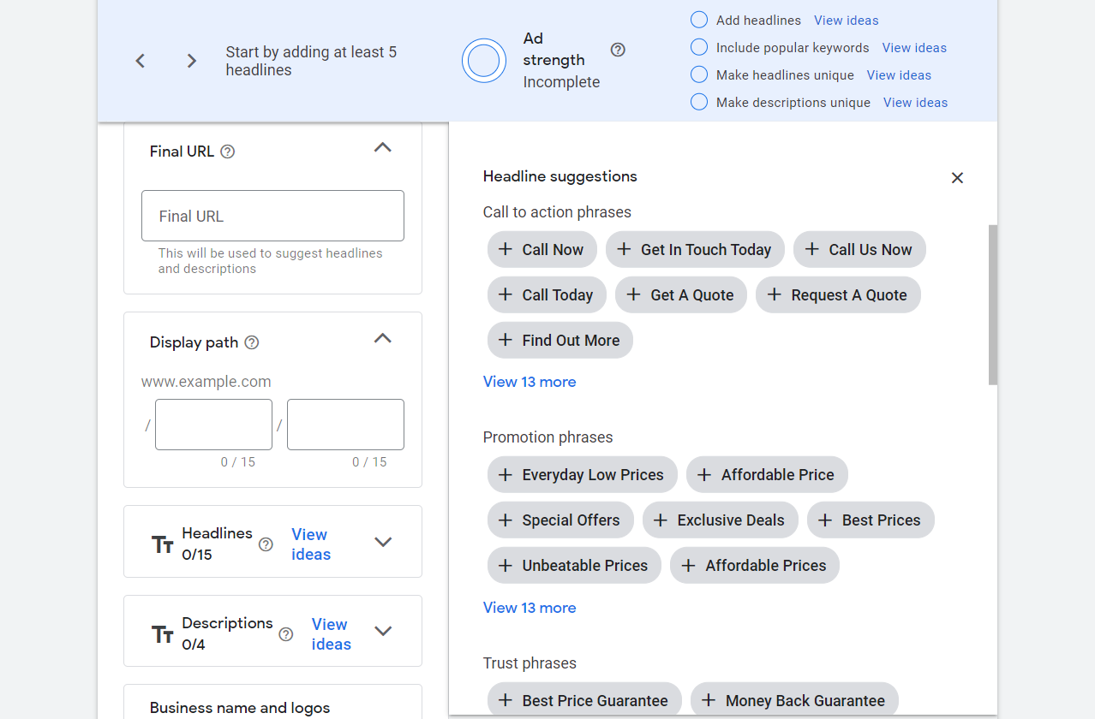Add the Call Now headline suggestion
1095x719 pixels.
[x=542, y=249]
